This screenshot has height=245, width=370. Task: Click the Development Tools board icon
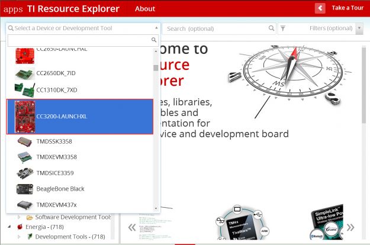(30, 237)
